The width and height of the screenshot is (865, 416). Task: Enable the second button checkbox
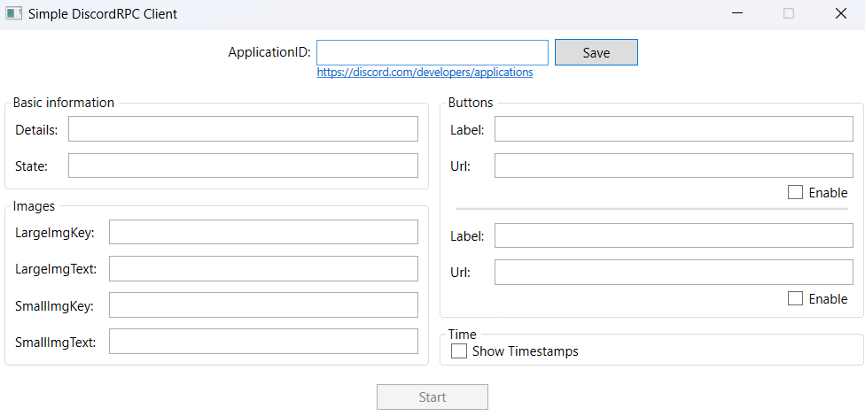[795, 298]
